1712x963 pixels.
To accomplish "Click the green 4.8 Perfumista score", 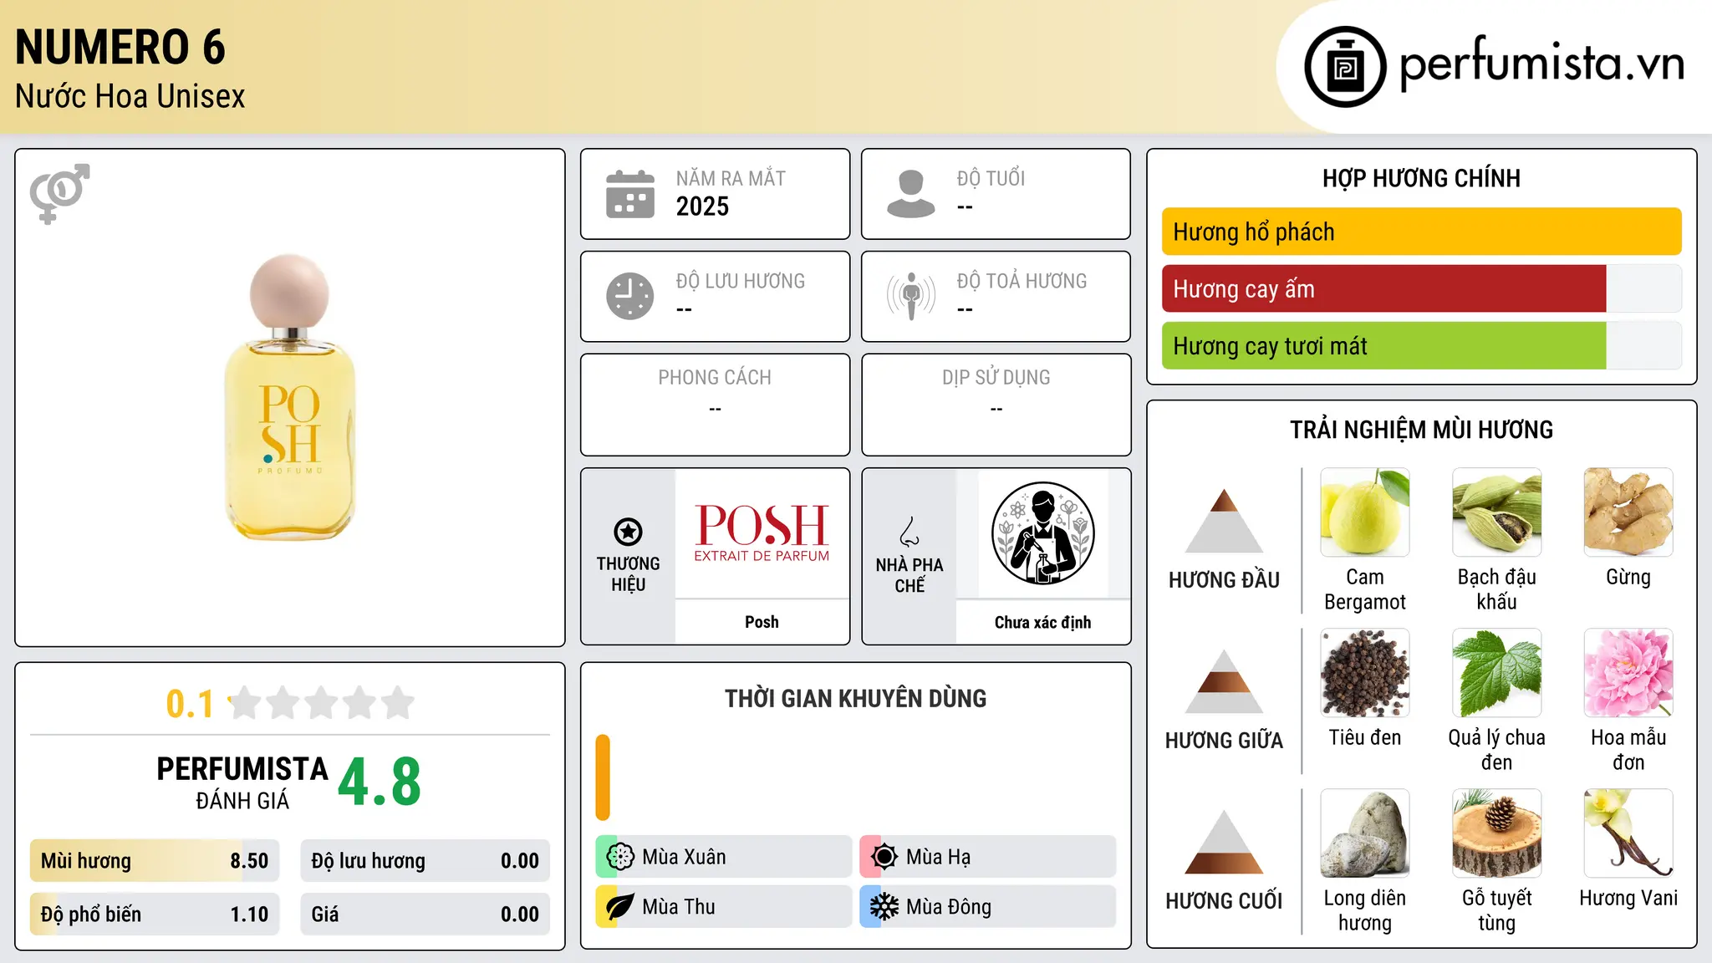I will 380,782.
